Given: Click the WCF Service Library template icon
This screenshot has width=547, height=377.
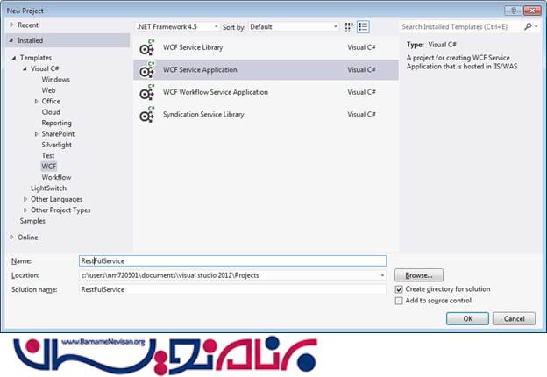Looking at the screenshot, I should [147, 47].
